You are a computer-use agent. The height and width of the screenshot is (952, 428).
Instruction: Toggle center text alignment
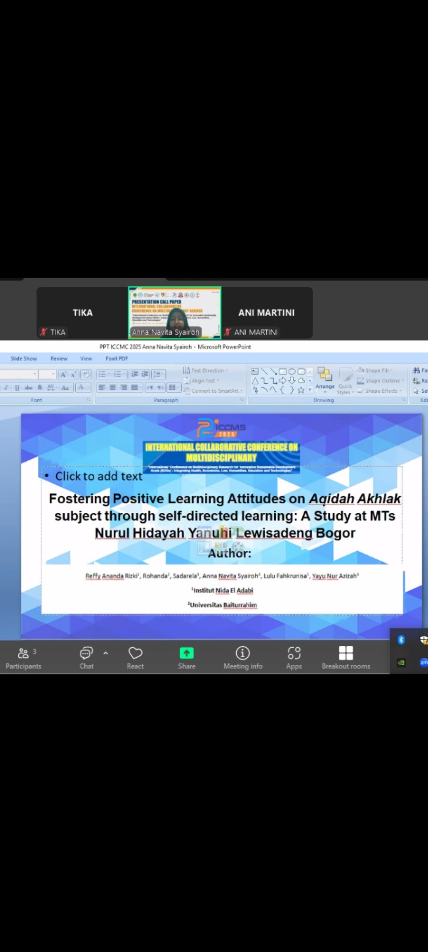[113, 388]
